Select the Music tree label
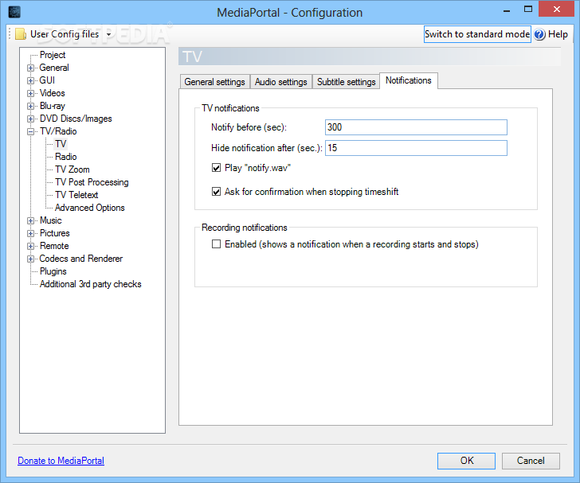The height and width of the screenshot is (483, 580). [x=51, y=220]
